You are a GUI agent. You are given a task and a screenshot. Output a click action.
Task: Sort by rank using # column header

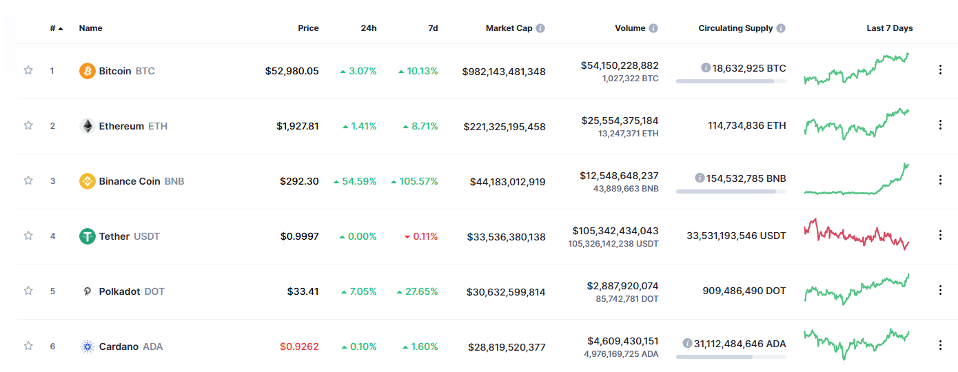click(x=57, y=28)
